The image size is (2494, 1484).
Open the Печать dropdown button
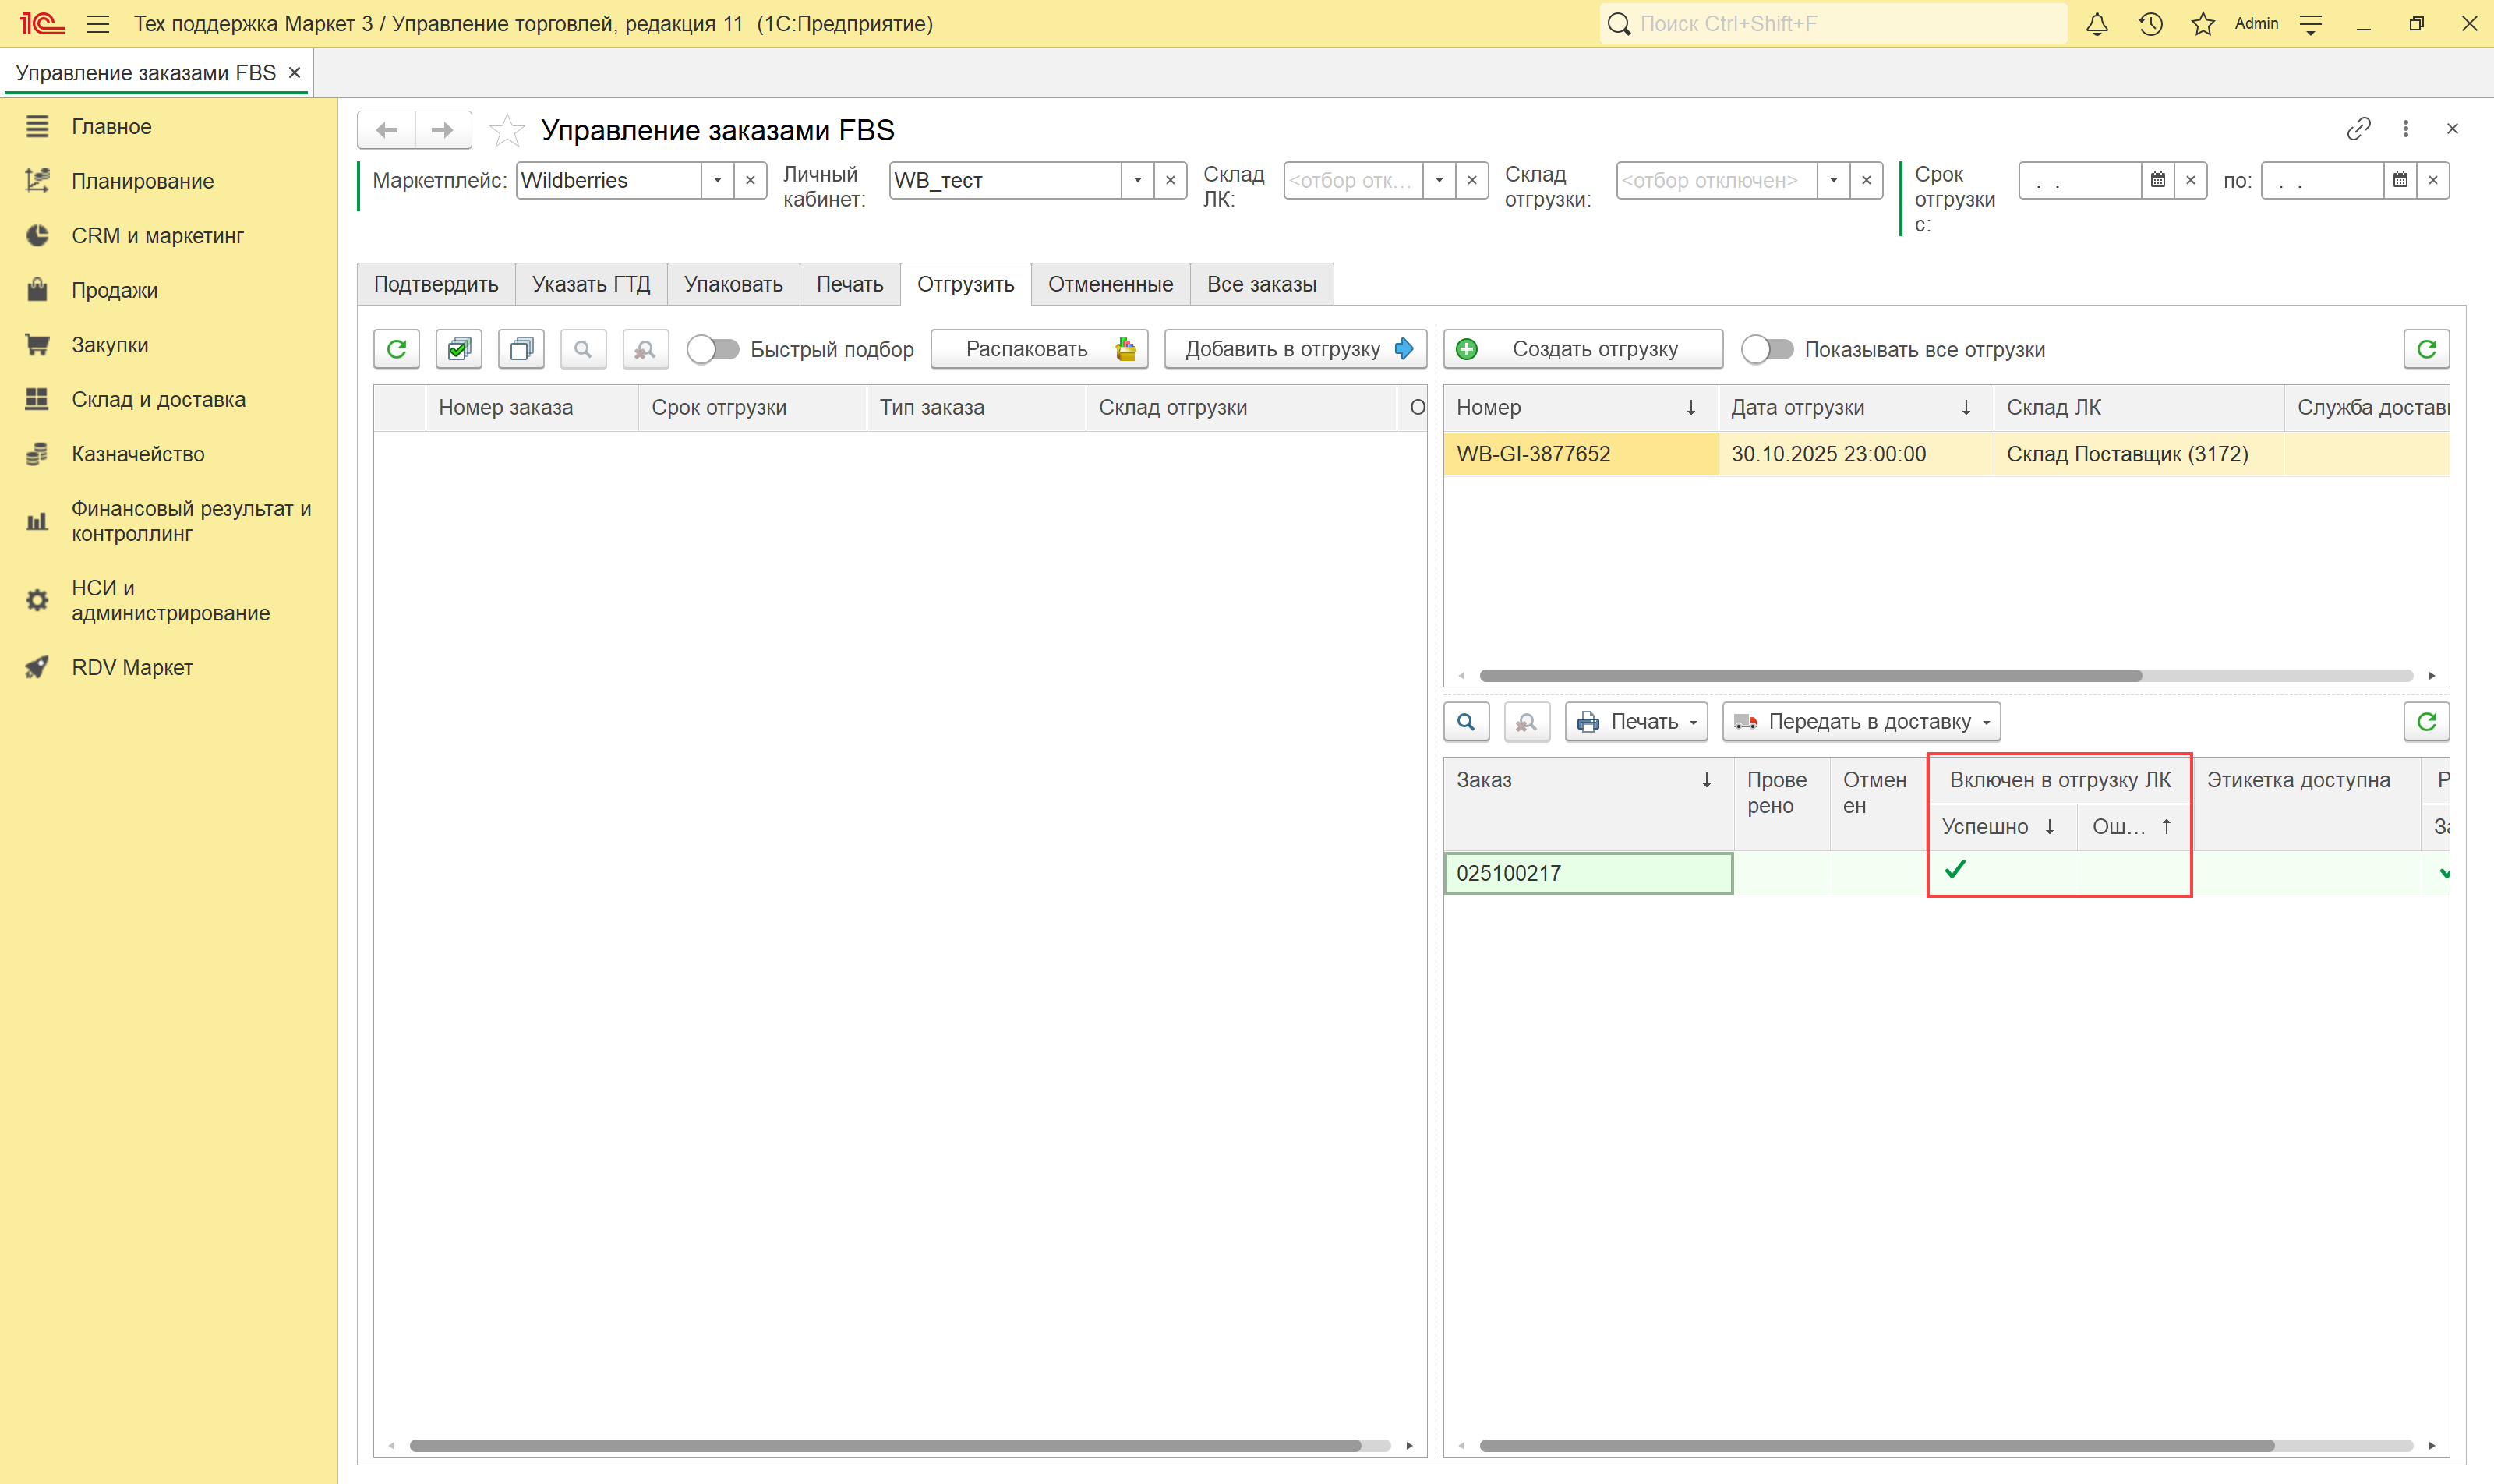point(1636,722)
